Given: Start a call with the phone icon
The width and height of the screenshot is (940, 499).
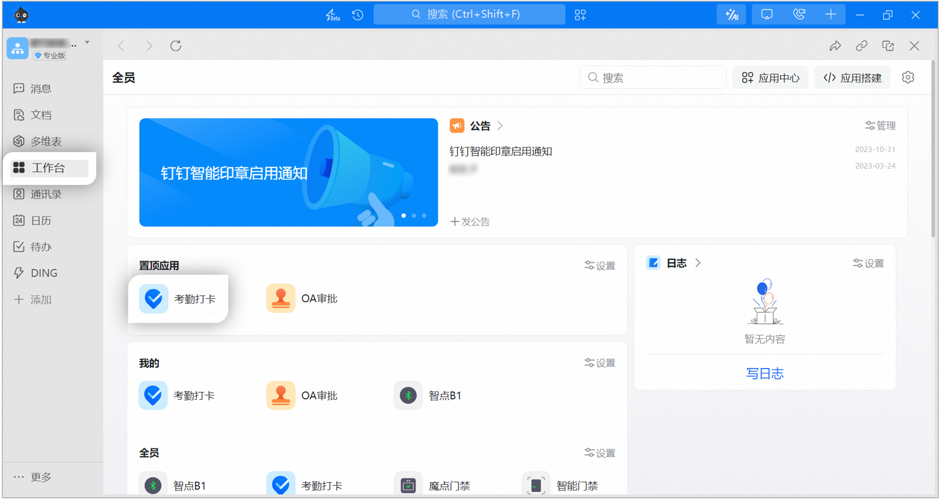Looking at the screenshot, I should [x=799, y=15].
